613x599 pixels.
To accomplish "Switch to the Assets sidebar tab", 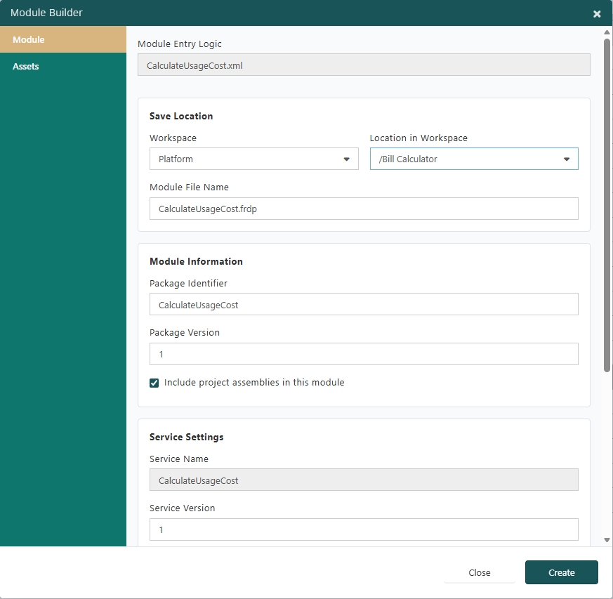I will (x=63, y=66).
